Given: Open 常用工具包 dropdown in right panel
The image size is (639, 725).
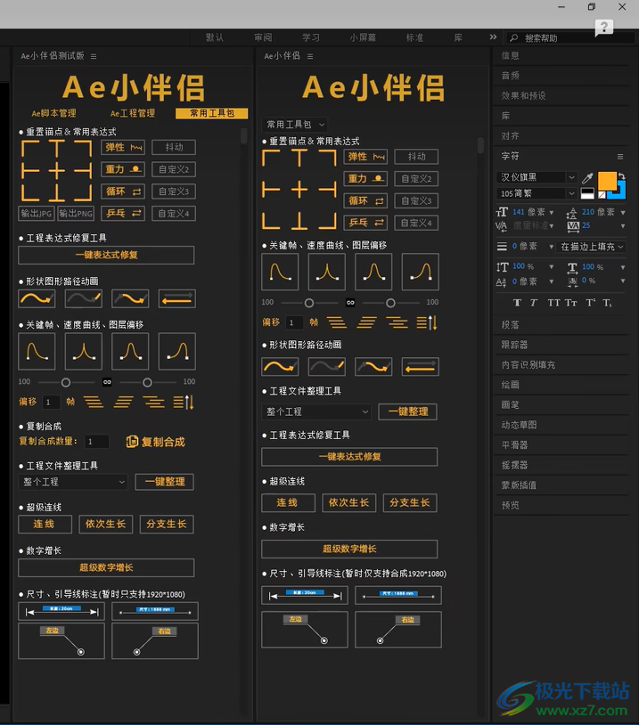Looking at the screenshot, I should [x=295, y=125].
